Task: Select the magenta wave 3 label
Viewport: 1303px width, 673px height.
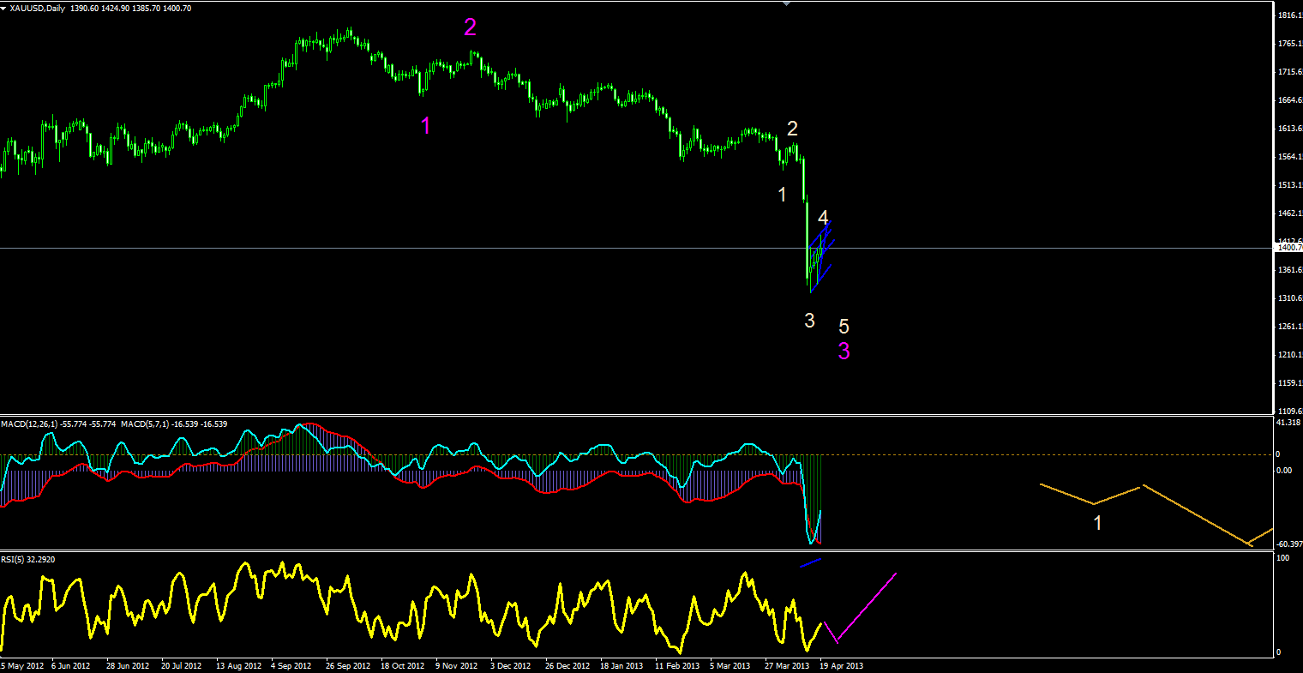Action: click(844, 351)
